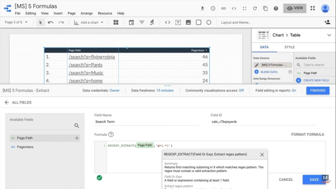Switch to the STYLE tab

(289, 47)
